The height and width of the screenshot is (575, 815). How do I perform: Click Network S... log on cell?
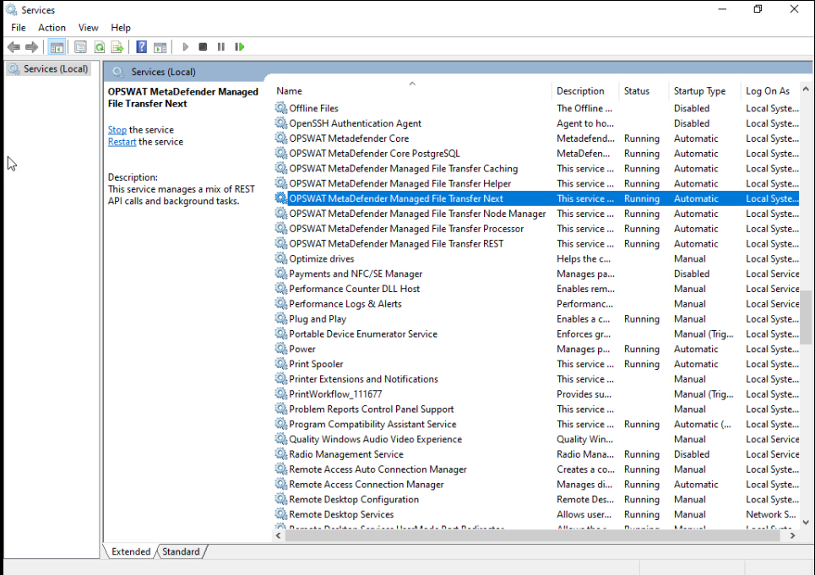[x=771, y=514]
